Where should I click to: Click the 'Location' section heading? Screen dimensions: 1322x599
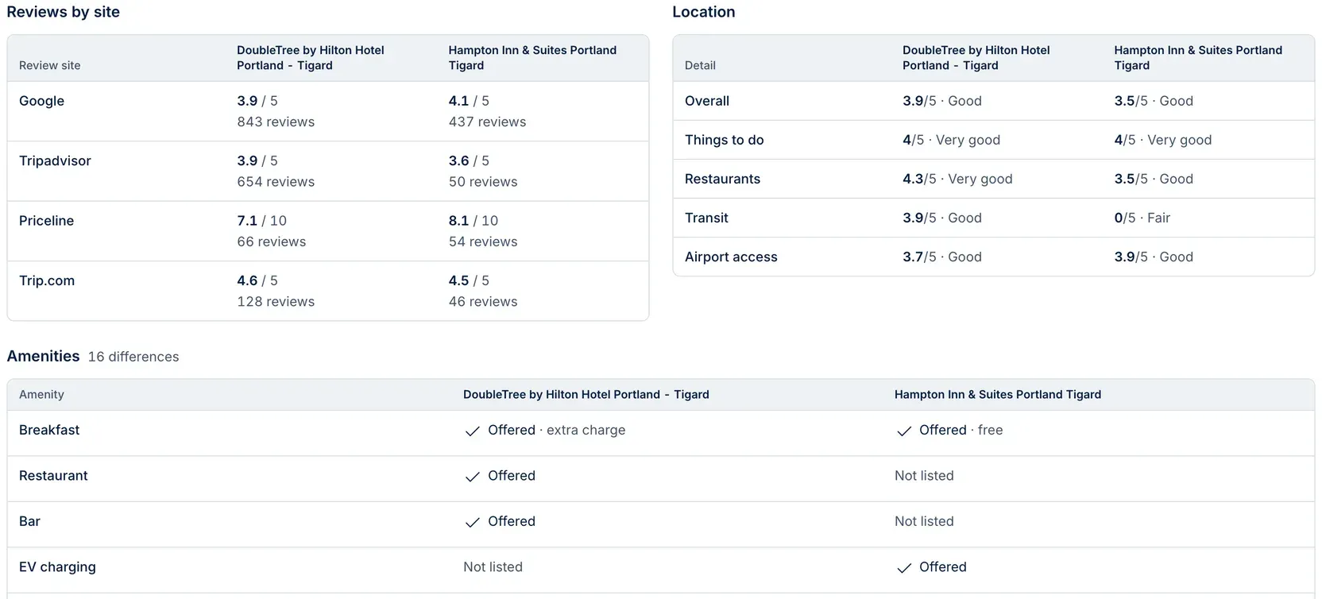coord(704,12)
